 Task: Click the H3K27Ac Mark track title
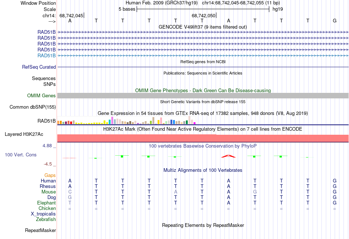point(202,129)
